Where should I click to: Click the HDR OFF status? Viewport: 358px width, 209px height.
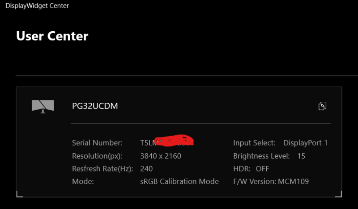click(x=251, y=169)
